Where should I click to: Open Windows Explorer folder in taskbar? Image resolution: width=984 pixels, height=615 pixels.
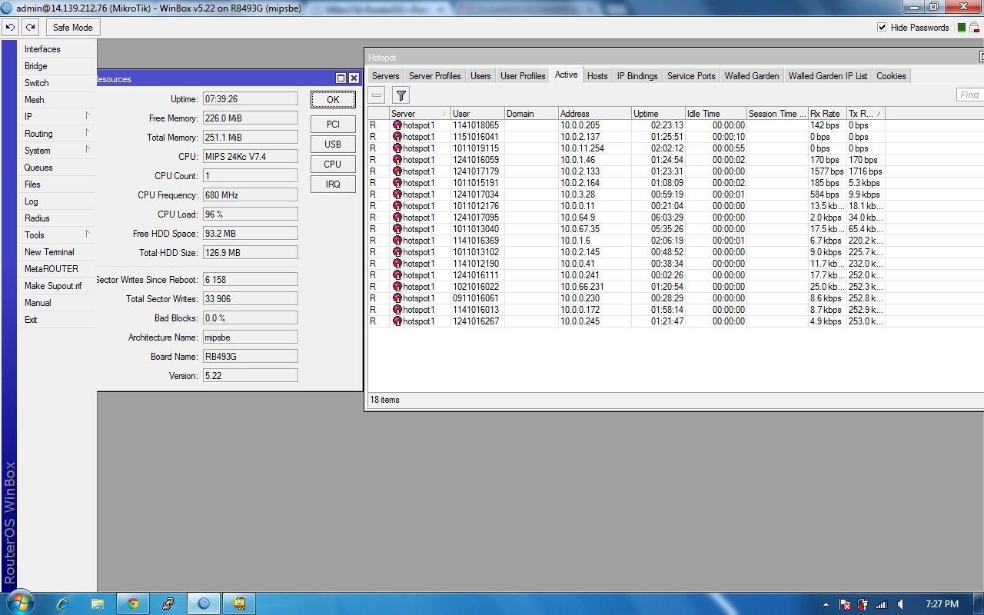(x=98, y=603)
